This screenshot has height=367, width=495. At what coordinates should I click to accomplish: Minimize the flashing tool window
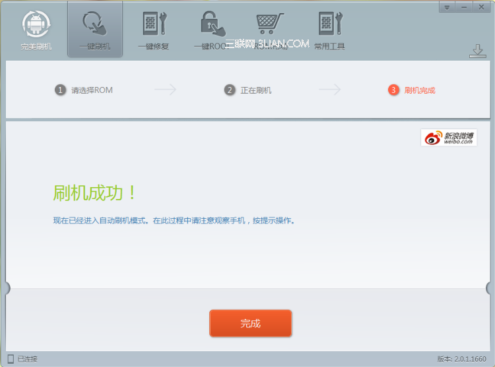464,7
